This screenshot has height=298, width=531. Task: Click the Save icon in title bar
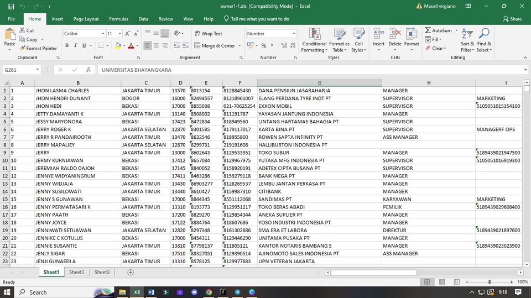11,6
